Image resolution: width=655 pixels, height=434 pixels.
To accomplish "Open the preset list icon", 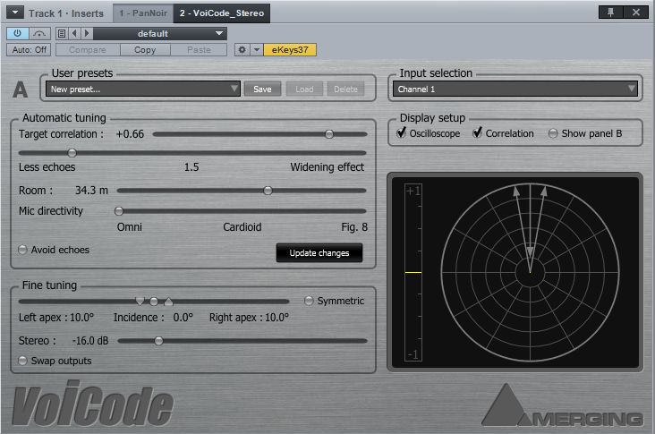I will 62,33.
